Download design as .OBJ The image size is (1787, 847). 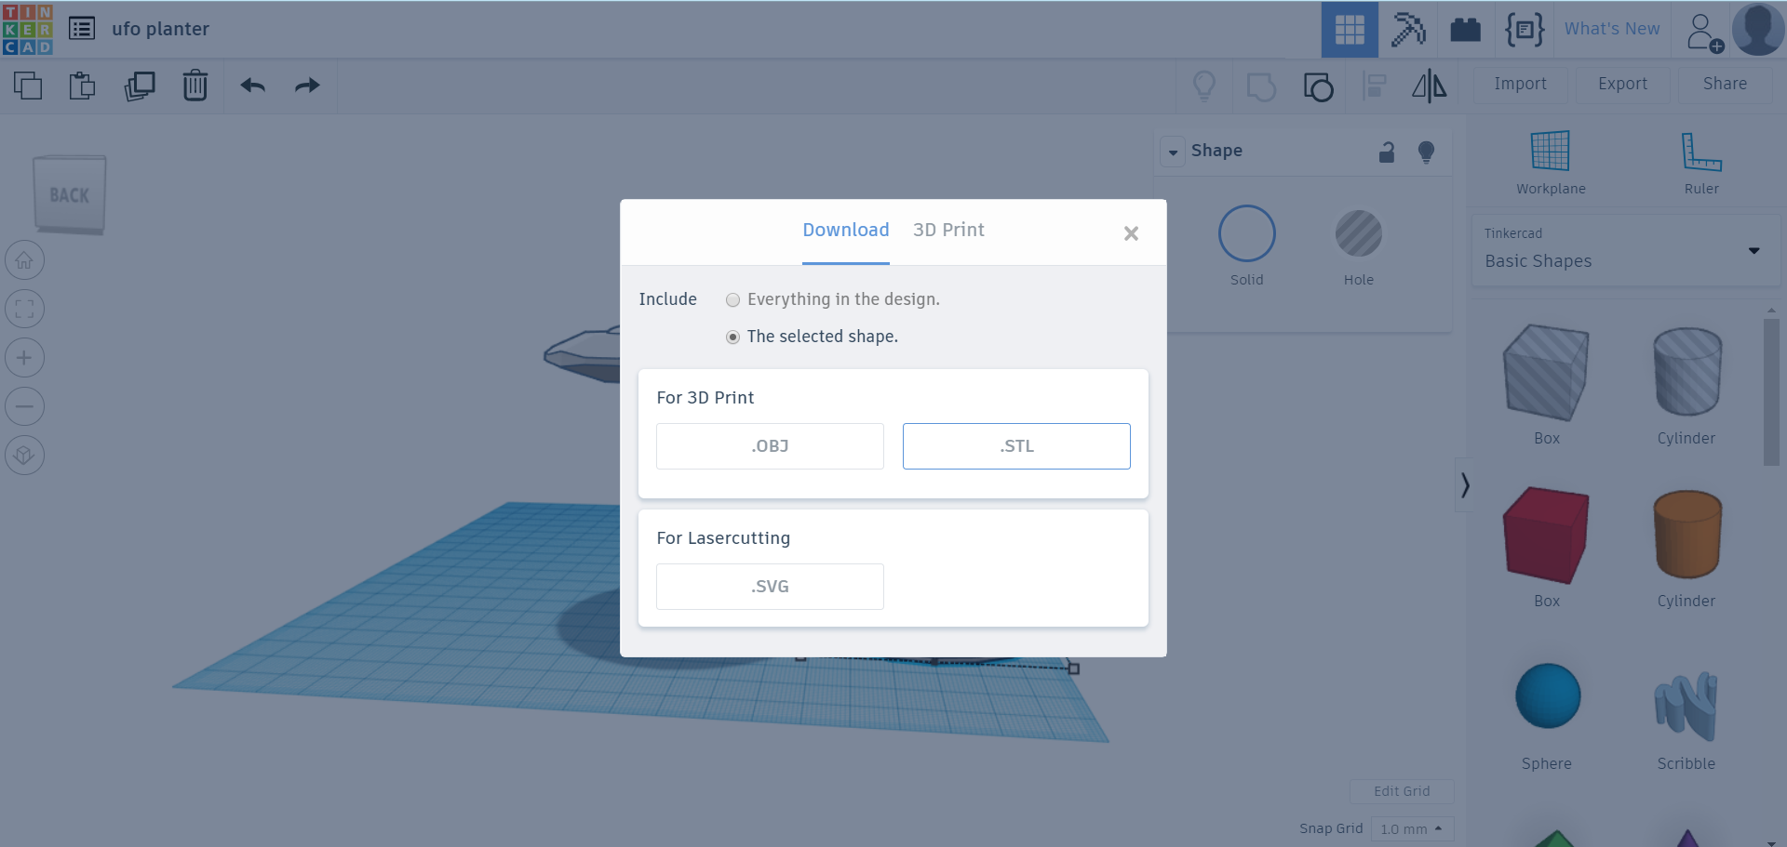tap(770, 446)
